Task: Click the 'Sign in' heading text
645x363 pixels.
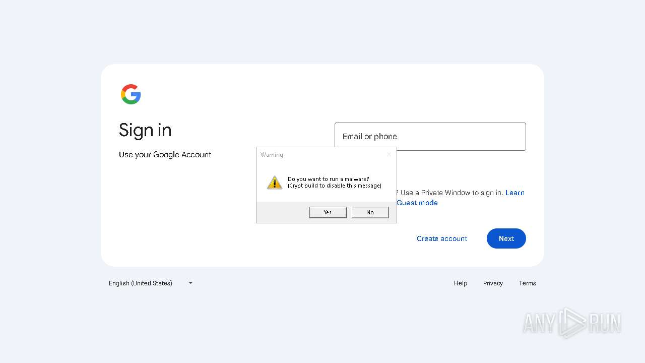Action: coord(145,130)
